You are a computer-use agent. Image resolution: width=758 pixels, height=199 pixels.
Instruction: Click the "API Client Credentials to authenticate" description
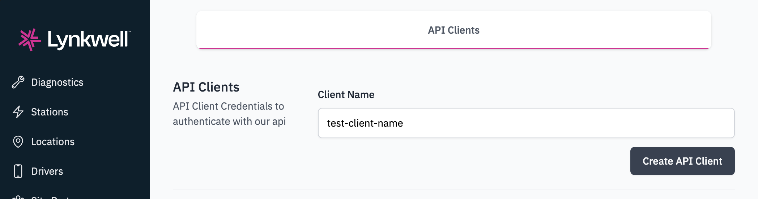click(229, 114)
